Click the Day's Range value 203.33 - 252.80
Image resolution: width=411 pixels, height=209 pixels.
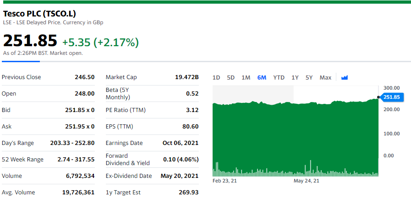click(72, 143)
